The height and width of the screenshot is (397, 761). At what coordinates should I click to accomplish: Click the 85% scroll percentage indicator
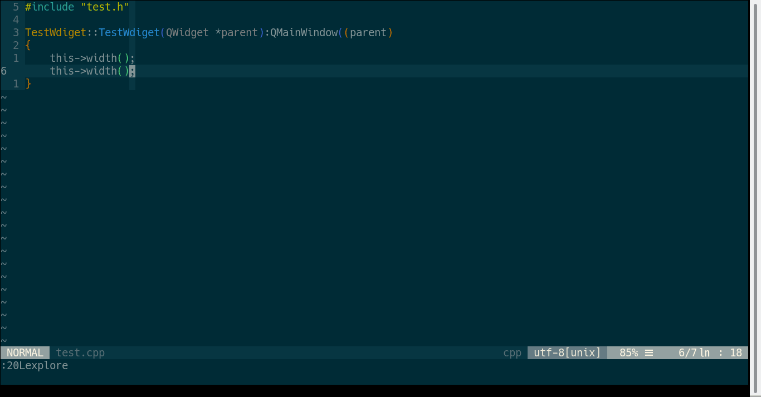[x=629, y=352]
